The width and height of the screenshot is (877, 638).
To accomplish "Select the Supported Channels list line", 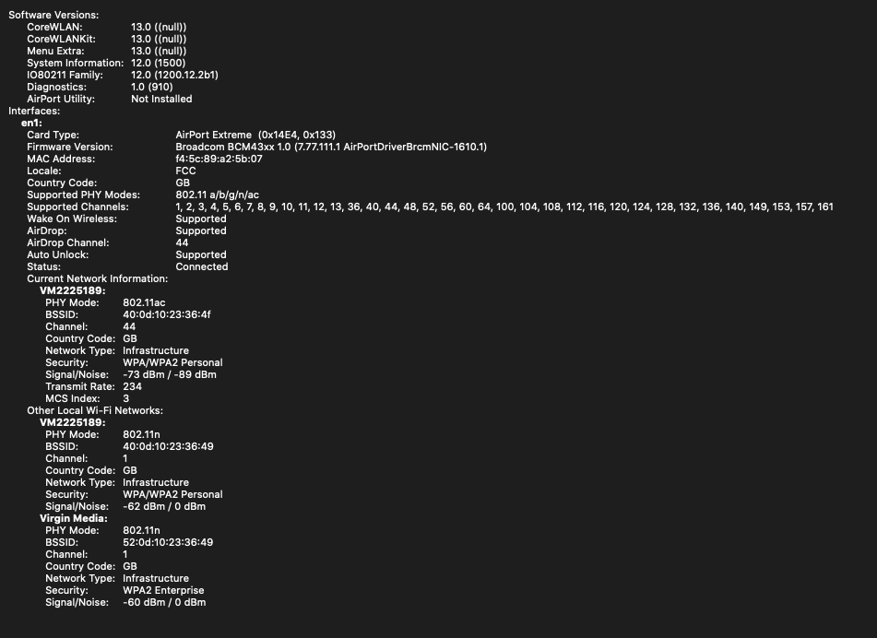I will pyautogui.click(x=504, y=207).
